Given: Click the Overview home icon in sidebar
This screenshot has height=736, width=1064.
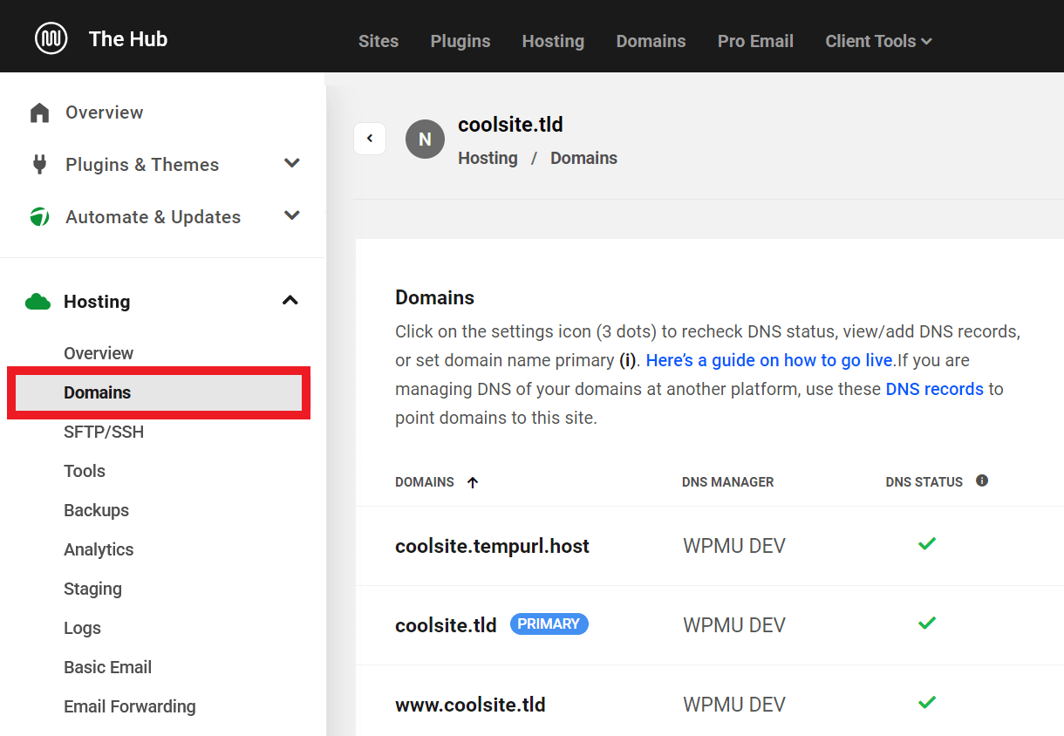Looking at the screenshot, I should point(39,113).
